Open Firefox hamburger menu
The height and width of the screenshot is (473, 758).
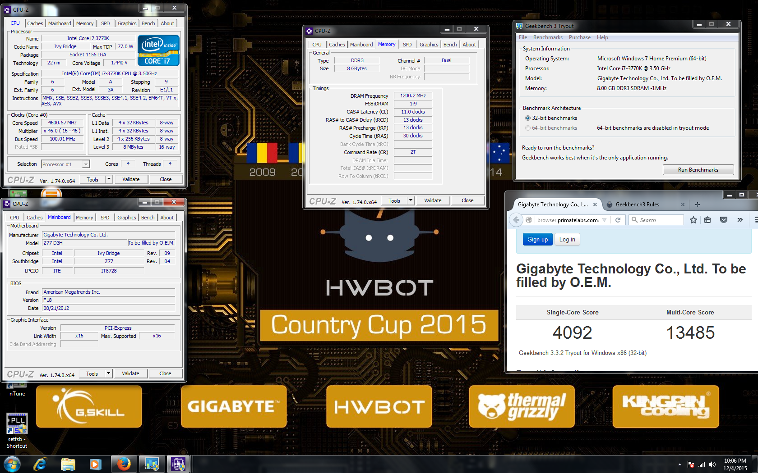tap(755, 220)
